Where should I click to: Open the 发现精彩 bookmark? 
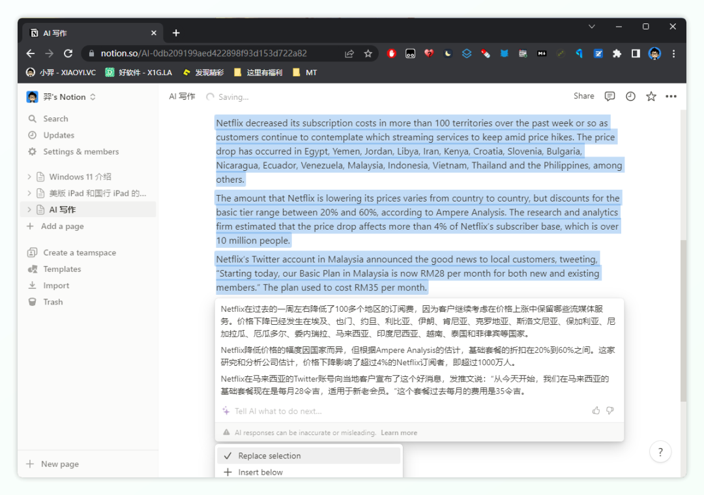[x=203, y=72]
